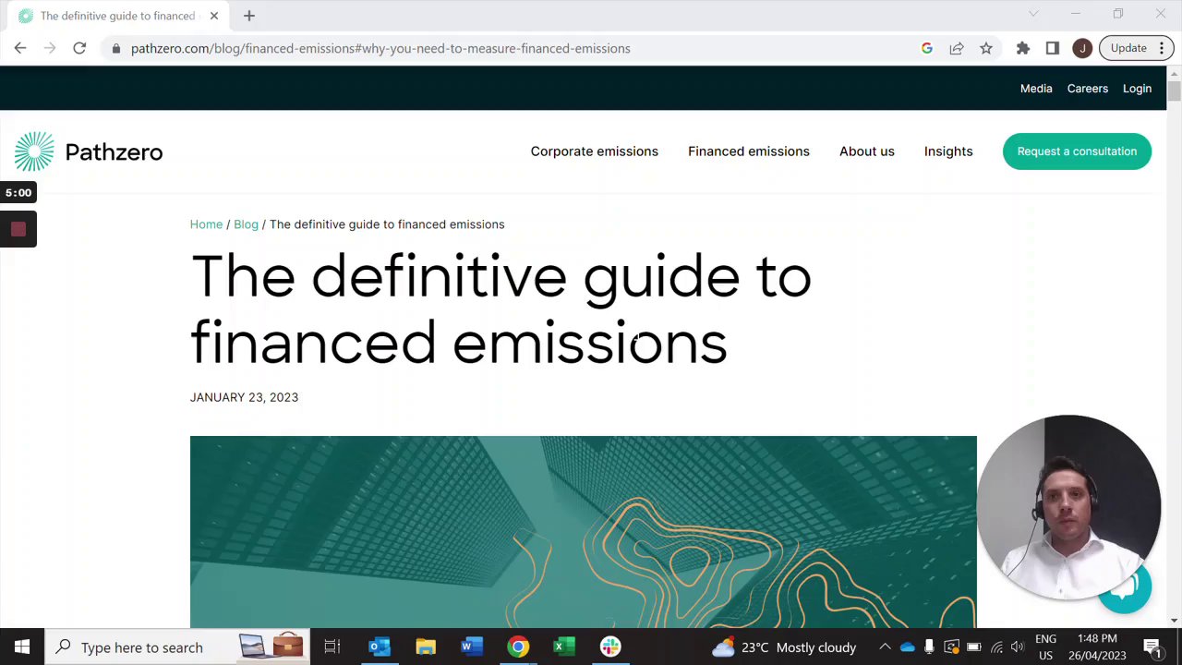Go to Blog breadcrumb
The width and height of the screenshot is (1182, 665).
(246, 224)
